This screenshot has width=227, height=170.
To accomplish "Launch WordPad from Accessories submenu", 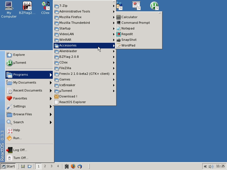I will click(139, 45).
